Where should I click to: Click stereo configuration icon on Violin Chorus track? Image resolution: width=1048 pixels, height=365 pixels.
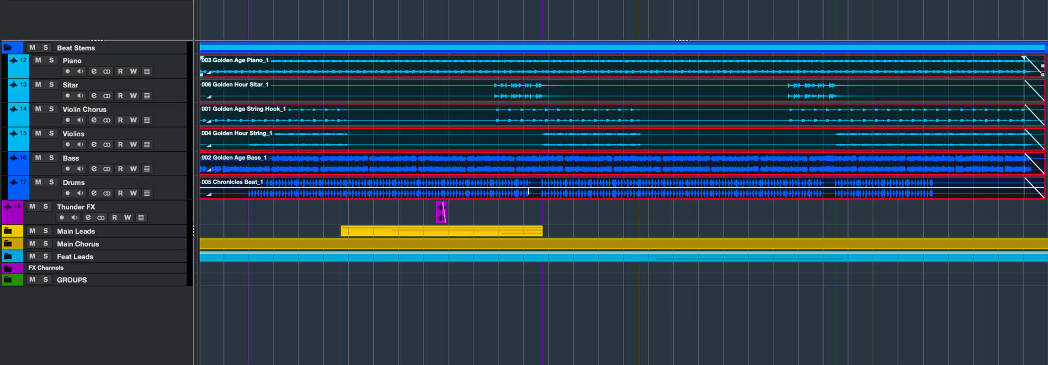(x=107, y=120)
